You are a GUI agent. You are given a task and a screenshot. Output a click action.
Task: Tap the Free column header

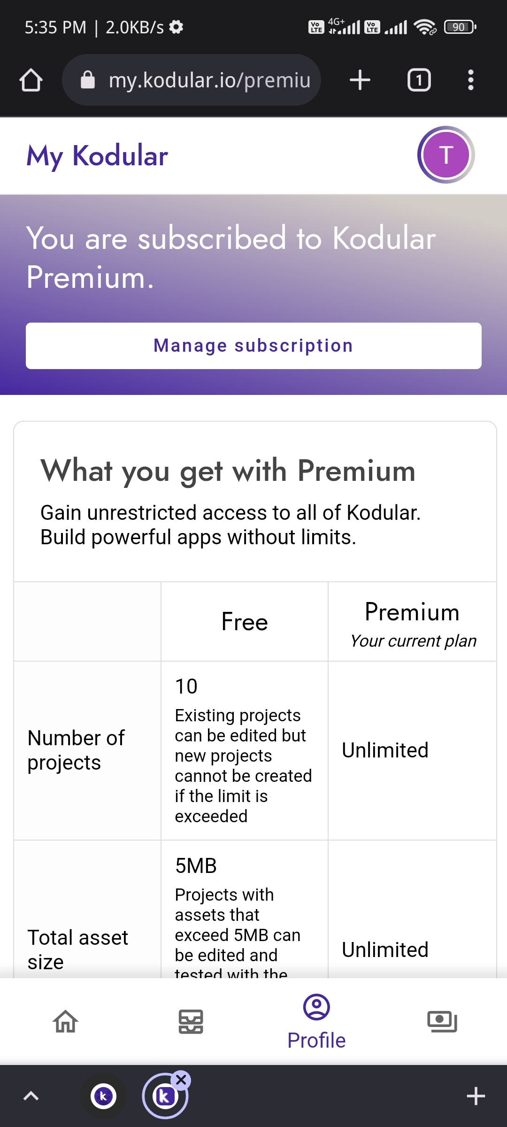[x=244, y=622]
